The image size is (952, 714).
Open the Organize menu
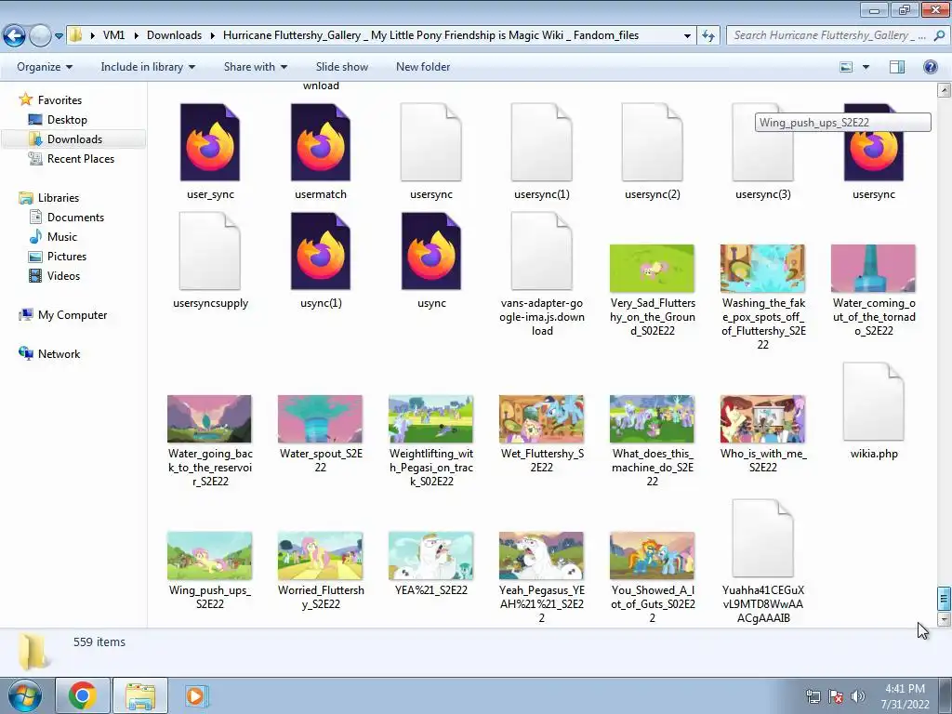click(x=45, y=67)
